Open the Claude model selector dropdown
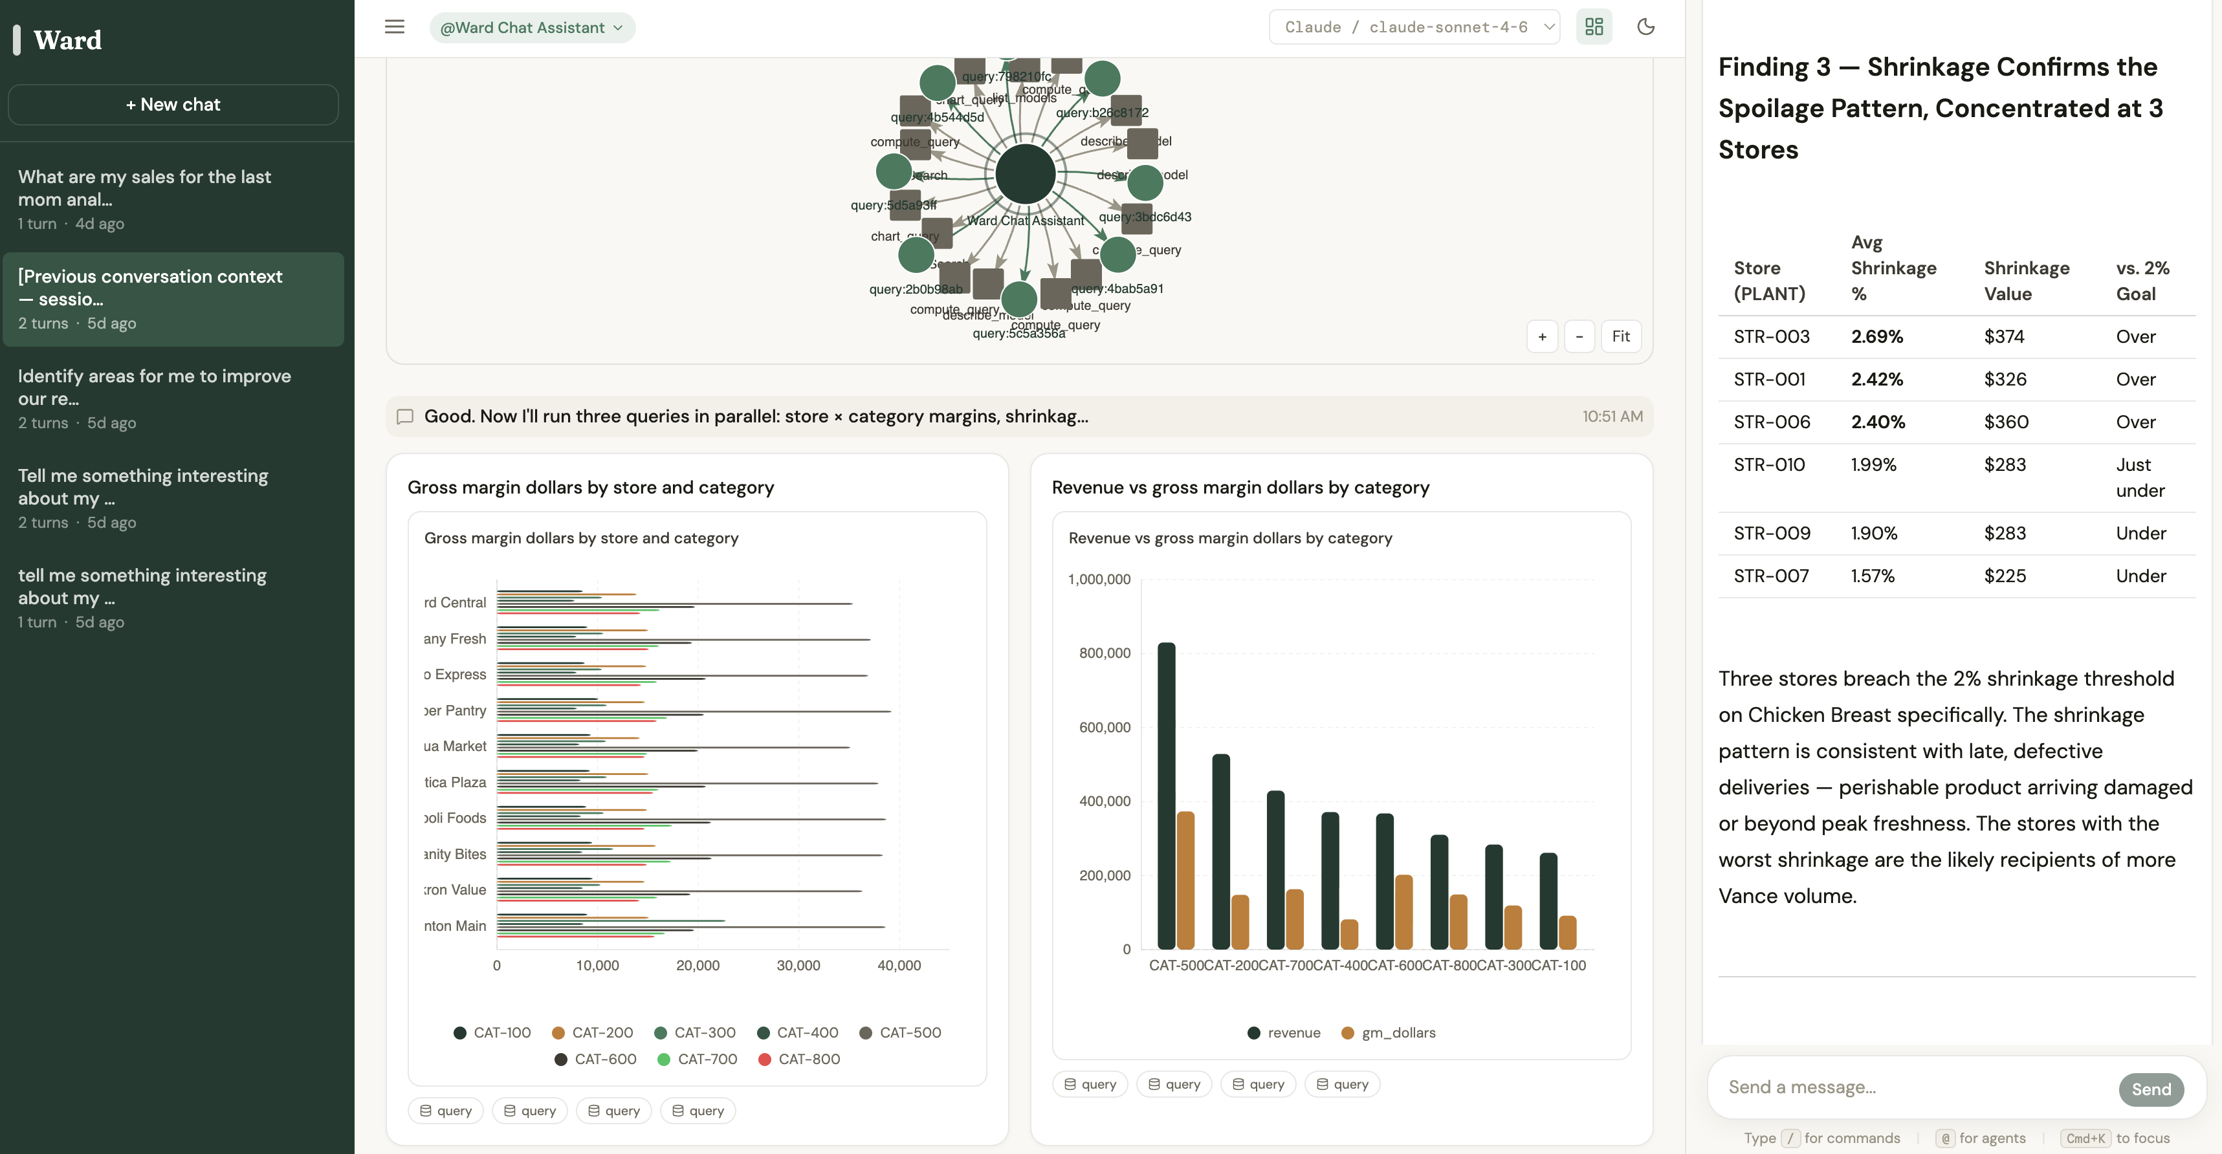This screenshot has height=1154, width=2222. tap(1413, 27)
